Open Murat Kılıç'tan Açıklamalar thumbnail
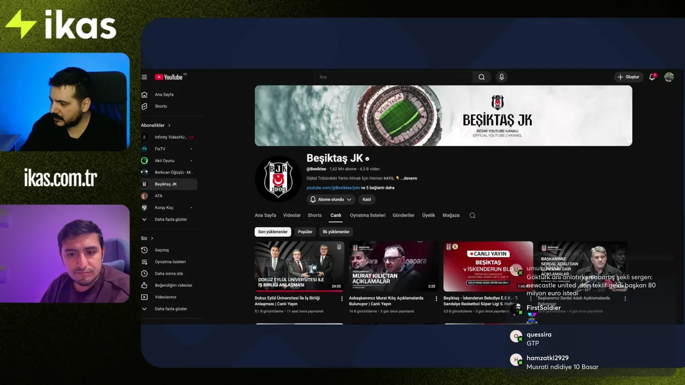Image resolution: width=685 pixels, height=385 pixels. click(x=393, y=266)
